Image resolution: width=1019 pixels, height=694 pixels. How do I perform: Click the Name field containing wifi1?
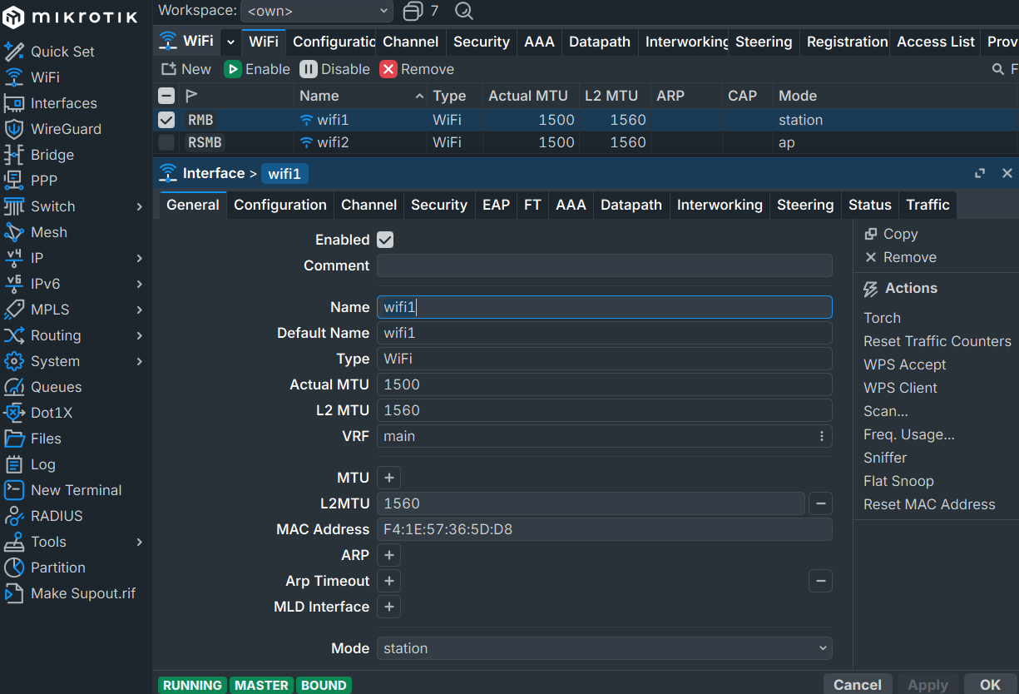click(605, 307)
